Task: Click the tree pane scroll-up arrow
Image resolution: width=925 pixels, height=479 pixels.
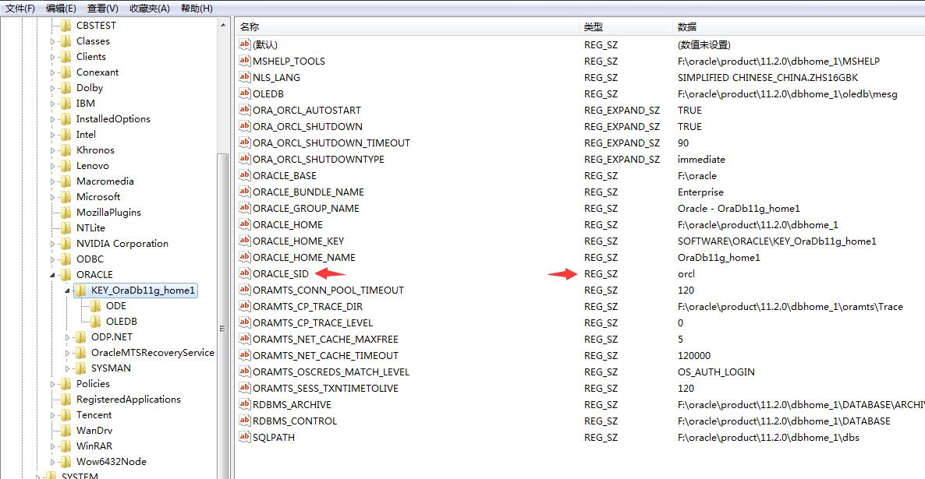Action: 222,26
